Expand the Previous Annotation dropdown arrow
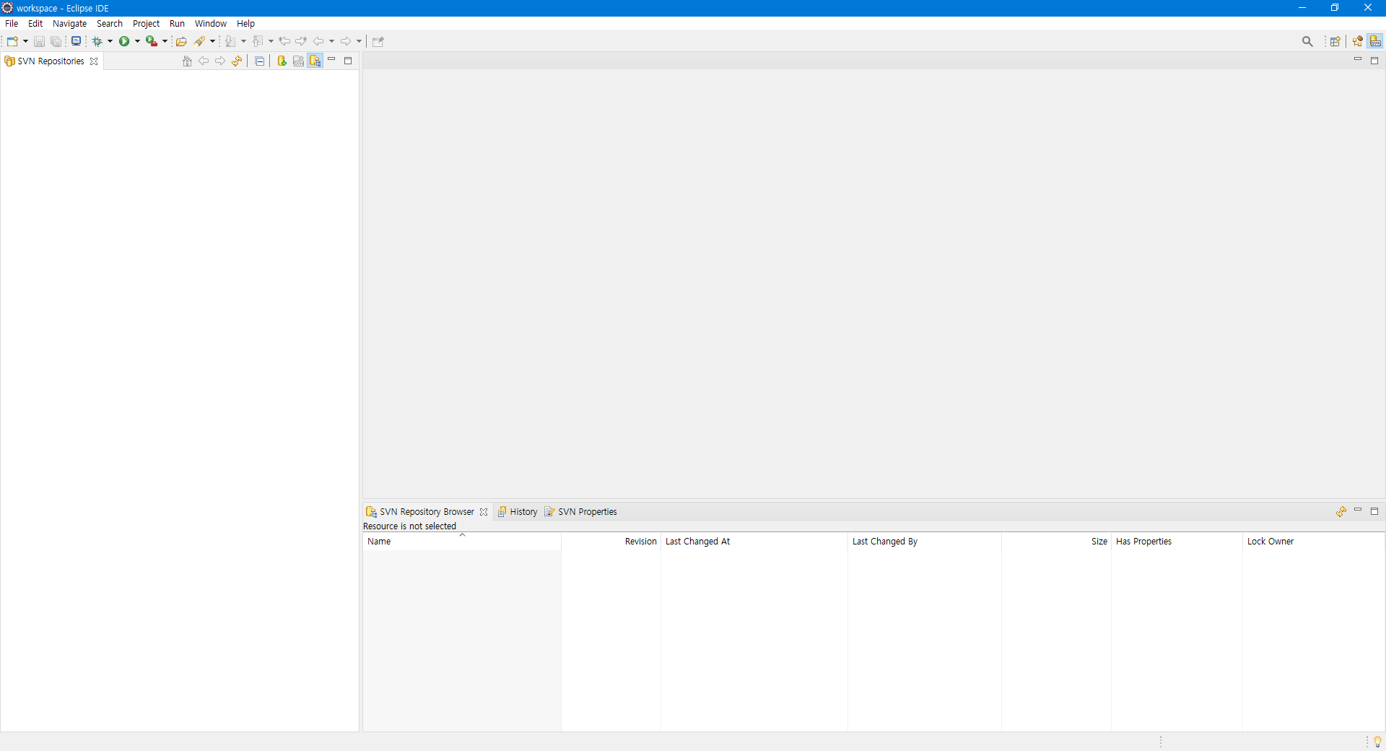 [x=271, y=41]
